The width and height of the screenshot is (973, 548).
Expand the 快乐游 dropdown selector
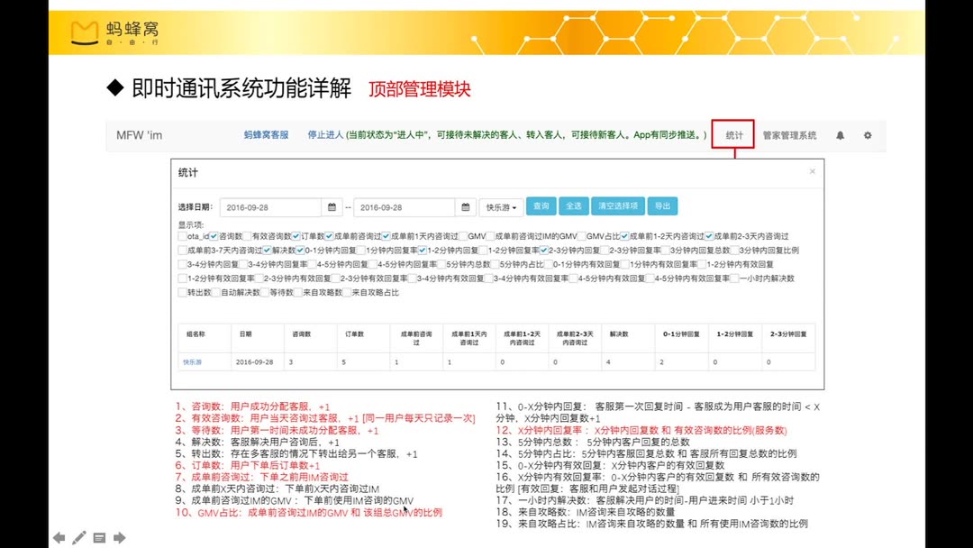point(502,206)
